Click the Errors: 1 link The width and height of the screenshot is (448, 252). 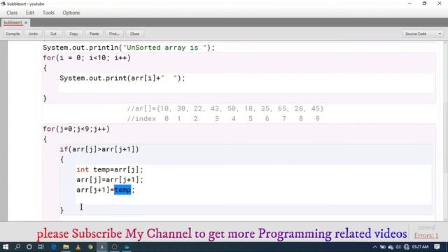[426, 236]
